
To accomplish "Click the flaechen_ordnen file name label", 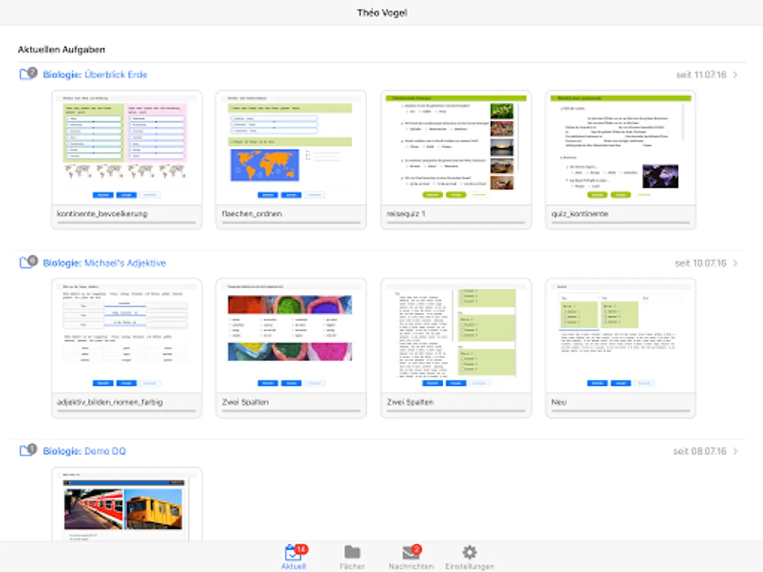I will click(252, 214).
